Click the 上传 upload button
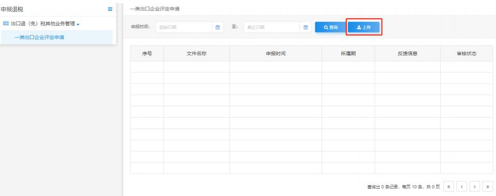The width and height of the screenshot is (496, 196). [364, 27]
